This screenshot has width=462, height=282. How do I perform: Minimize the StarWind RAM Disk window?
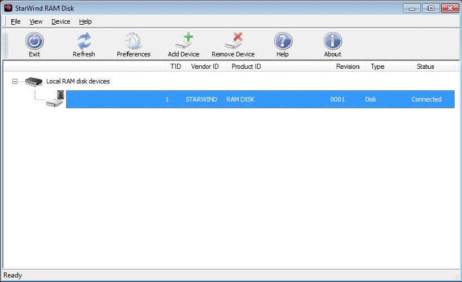(412, 8)
